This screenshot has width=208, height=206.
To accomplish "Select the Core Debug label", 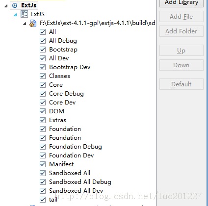I will click(66, 94).
